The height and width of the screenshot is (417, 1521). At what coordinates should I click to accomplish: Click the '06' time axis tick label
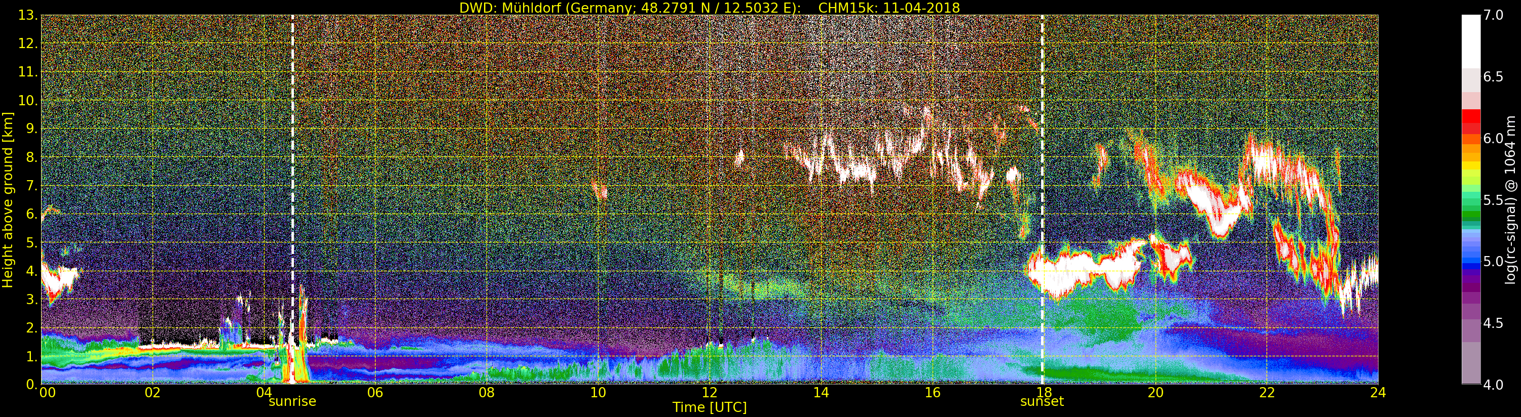(376, 392)
